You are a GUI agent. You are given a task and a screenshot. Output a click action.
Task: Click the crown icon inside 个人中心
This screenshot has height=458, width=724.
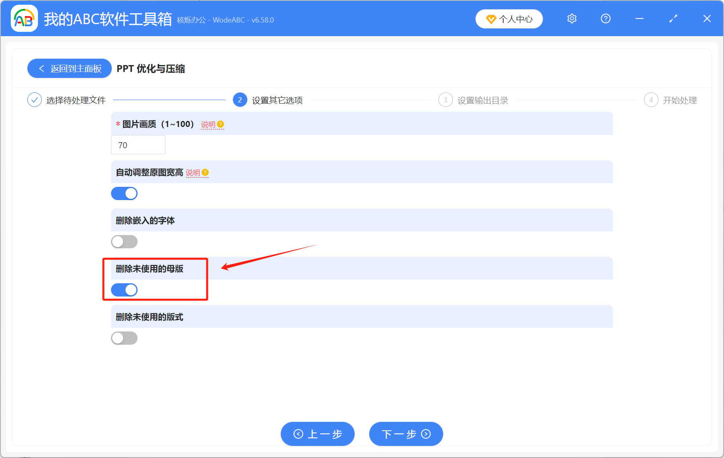click(x=491, y=19)
